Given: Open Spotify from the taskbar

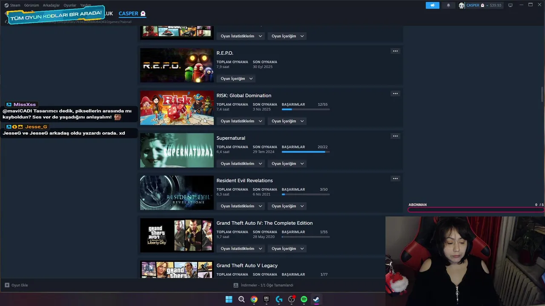Looking at the screenshot, I should (304, 299).
